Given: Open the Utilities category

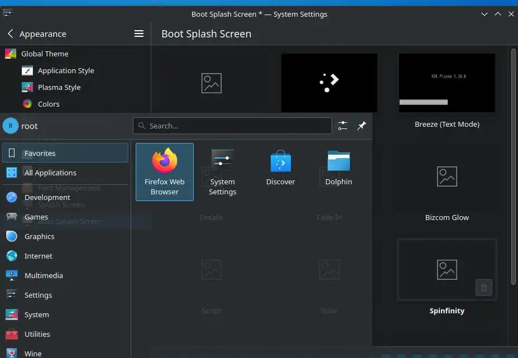Looking at the screenshot, I should [x=65, y=334].
